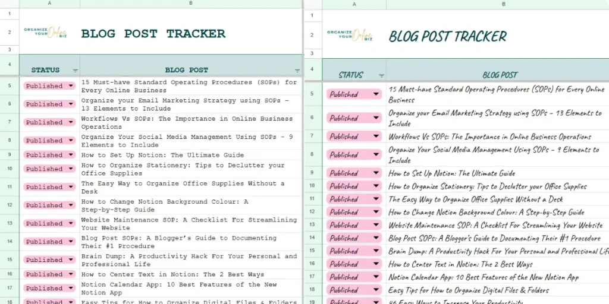Select 'Blog Post SOPs' title cell, right sheet
Image resolution: width=609 pixels, height=304 pixels.
pos(498,238)
